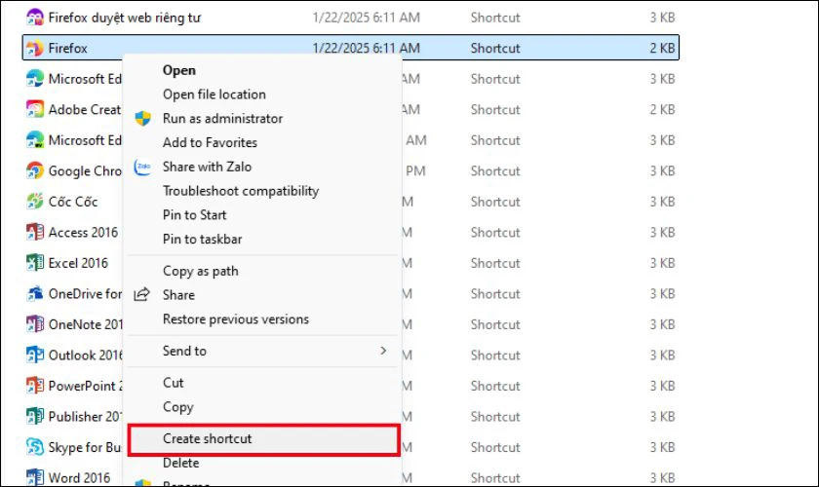The width and height of the screenshot is (819, 487).
Task: Click "3 KB" size in Word 2016 row
Action: coord(662,477)
